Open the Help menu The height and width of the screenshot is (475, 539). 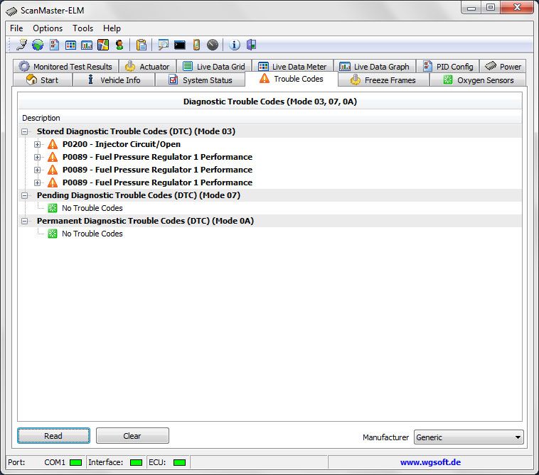pyautogui.click(x=112, y=28)
